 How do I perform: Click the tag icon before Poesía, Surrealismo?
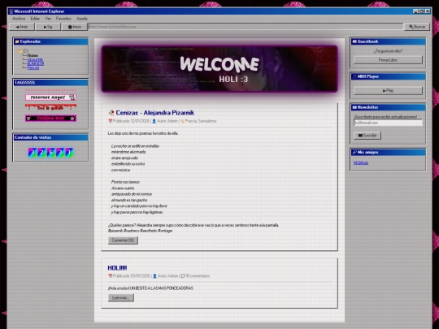[182, 121]
